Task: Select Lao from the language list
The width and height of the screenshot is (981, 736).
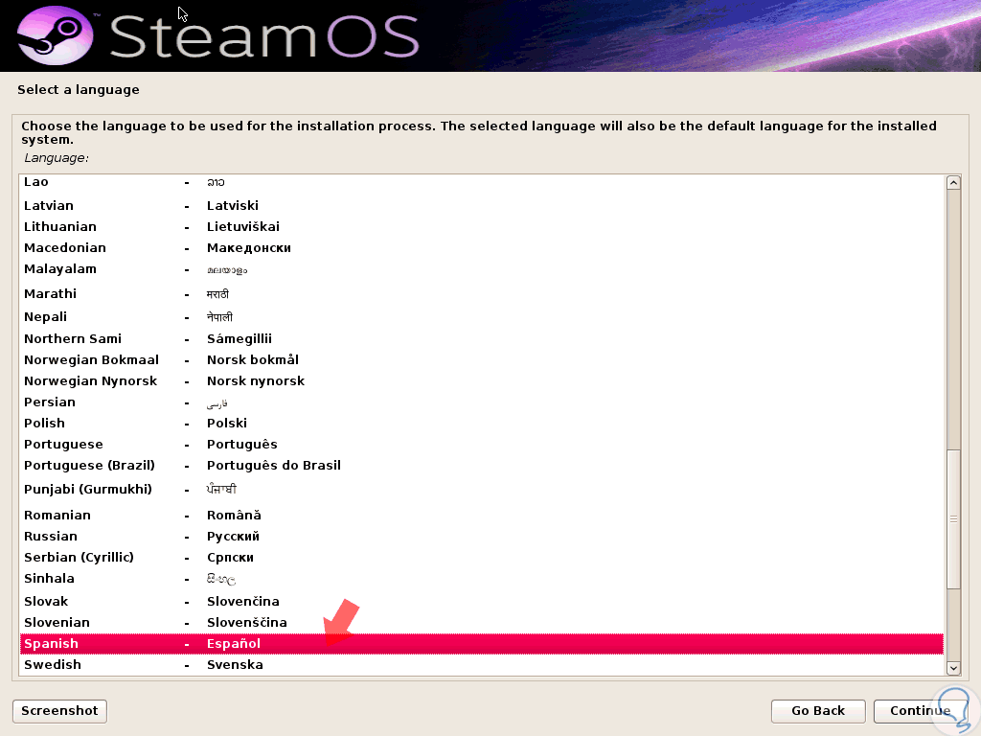Action: (481, 182)
